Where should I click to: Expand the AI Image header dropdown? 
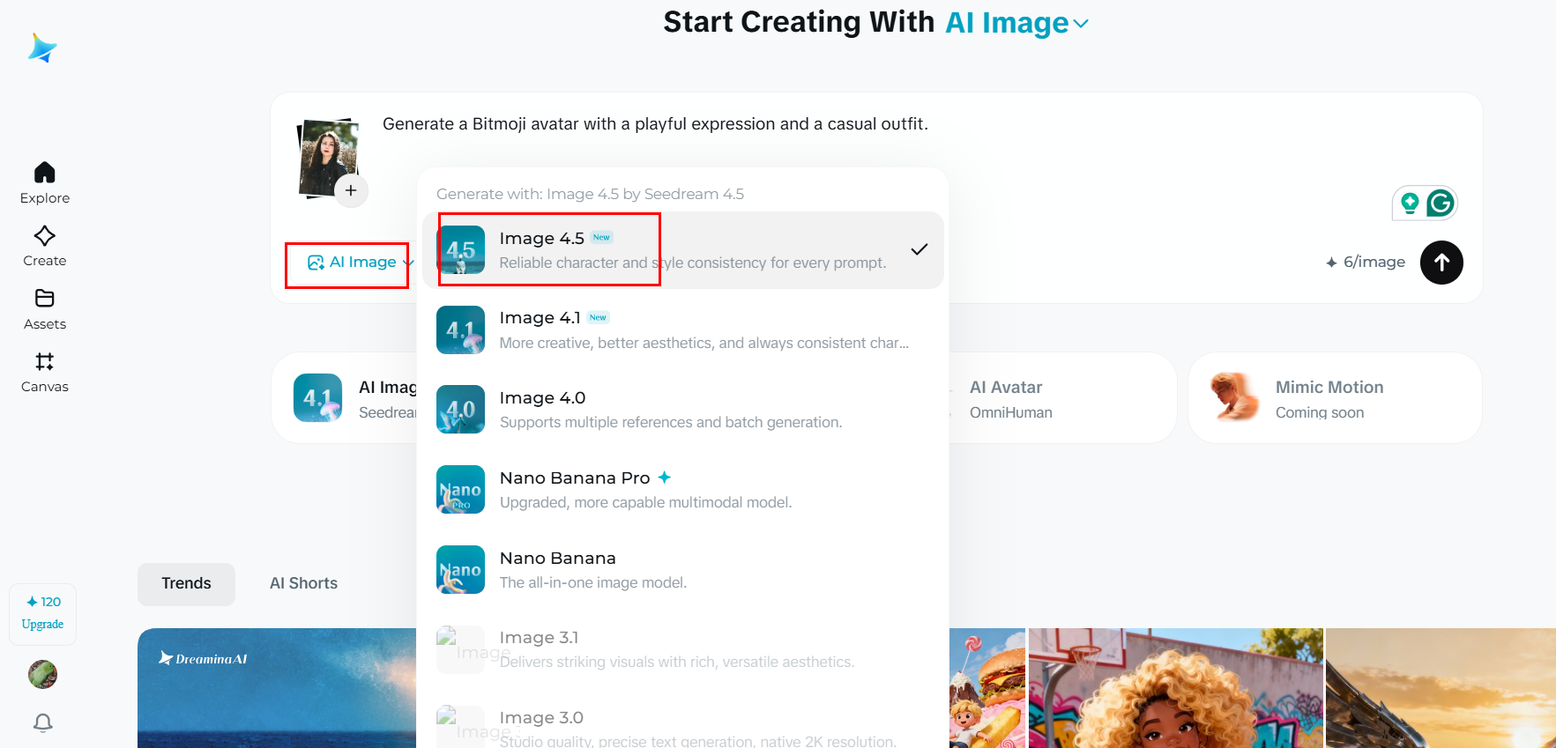pos(1018,23)
